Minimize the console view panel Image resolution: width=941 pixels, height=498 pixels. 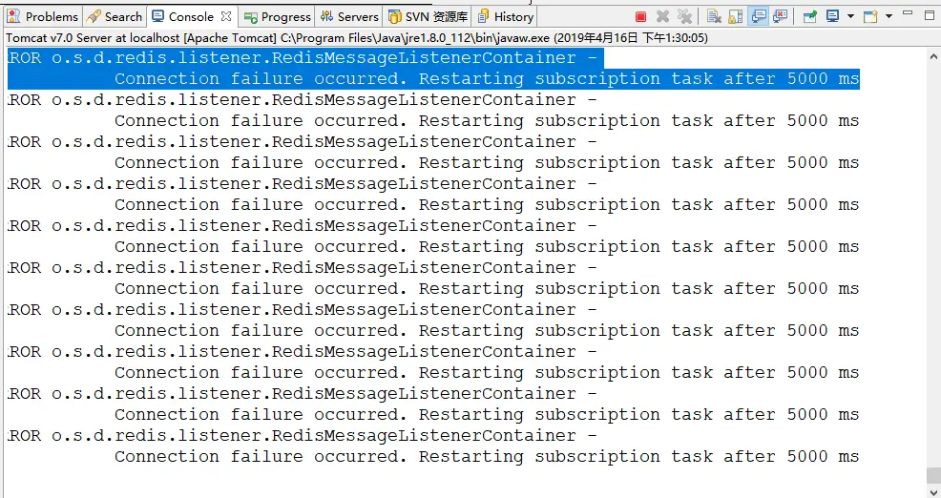pyautogui.click(x=908, y=13)
